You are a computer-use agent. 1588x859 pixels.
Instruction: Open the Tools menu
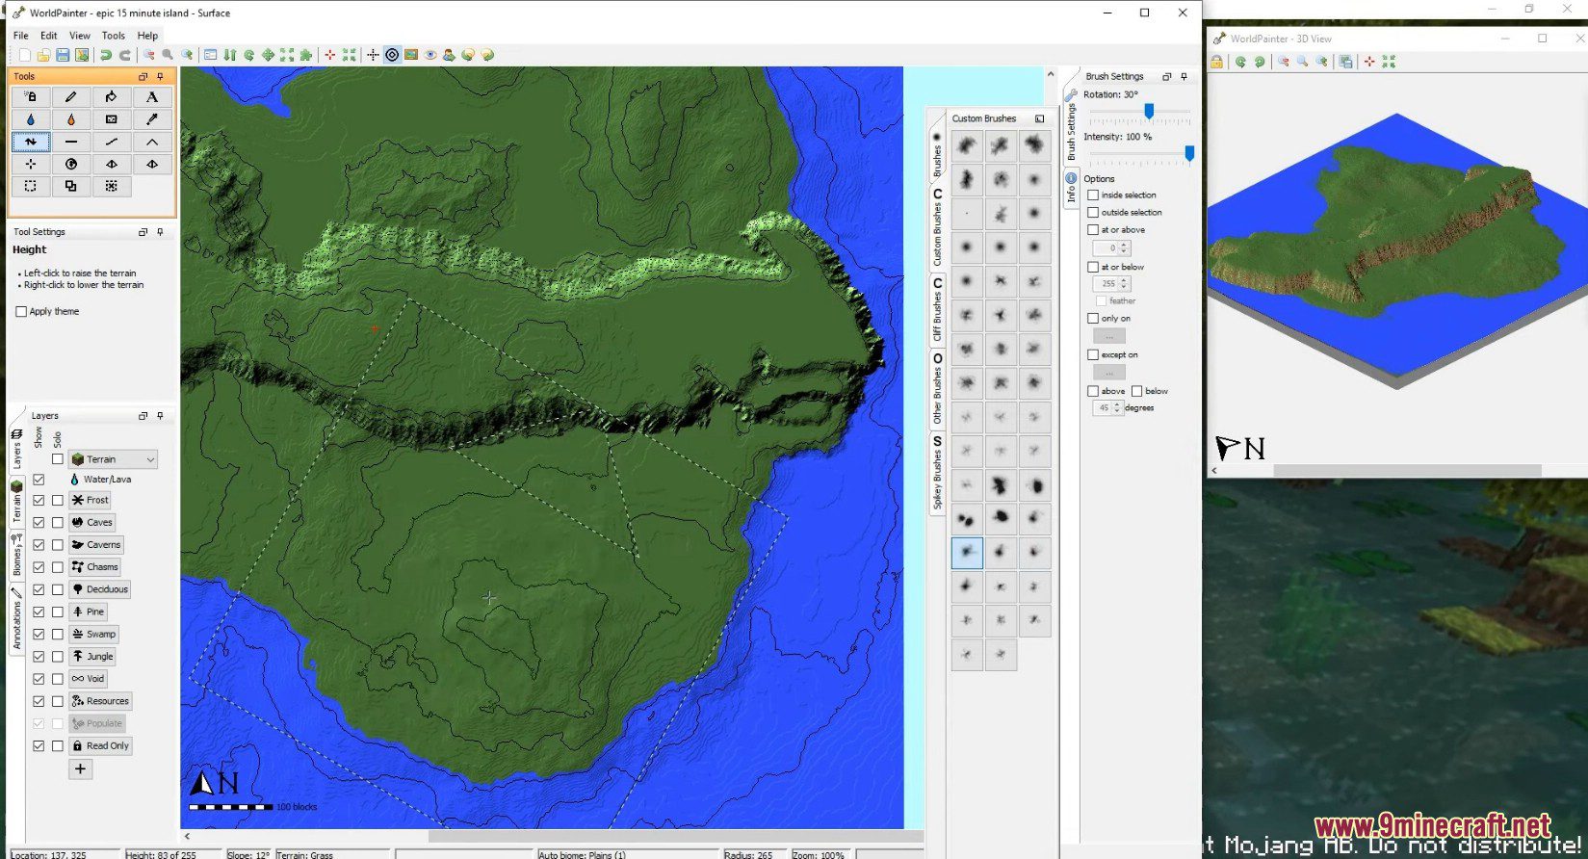(114, 36)
